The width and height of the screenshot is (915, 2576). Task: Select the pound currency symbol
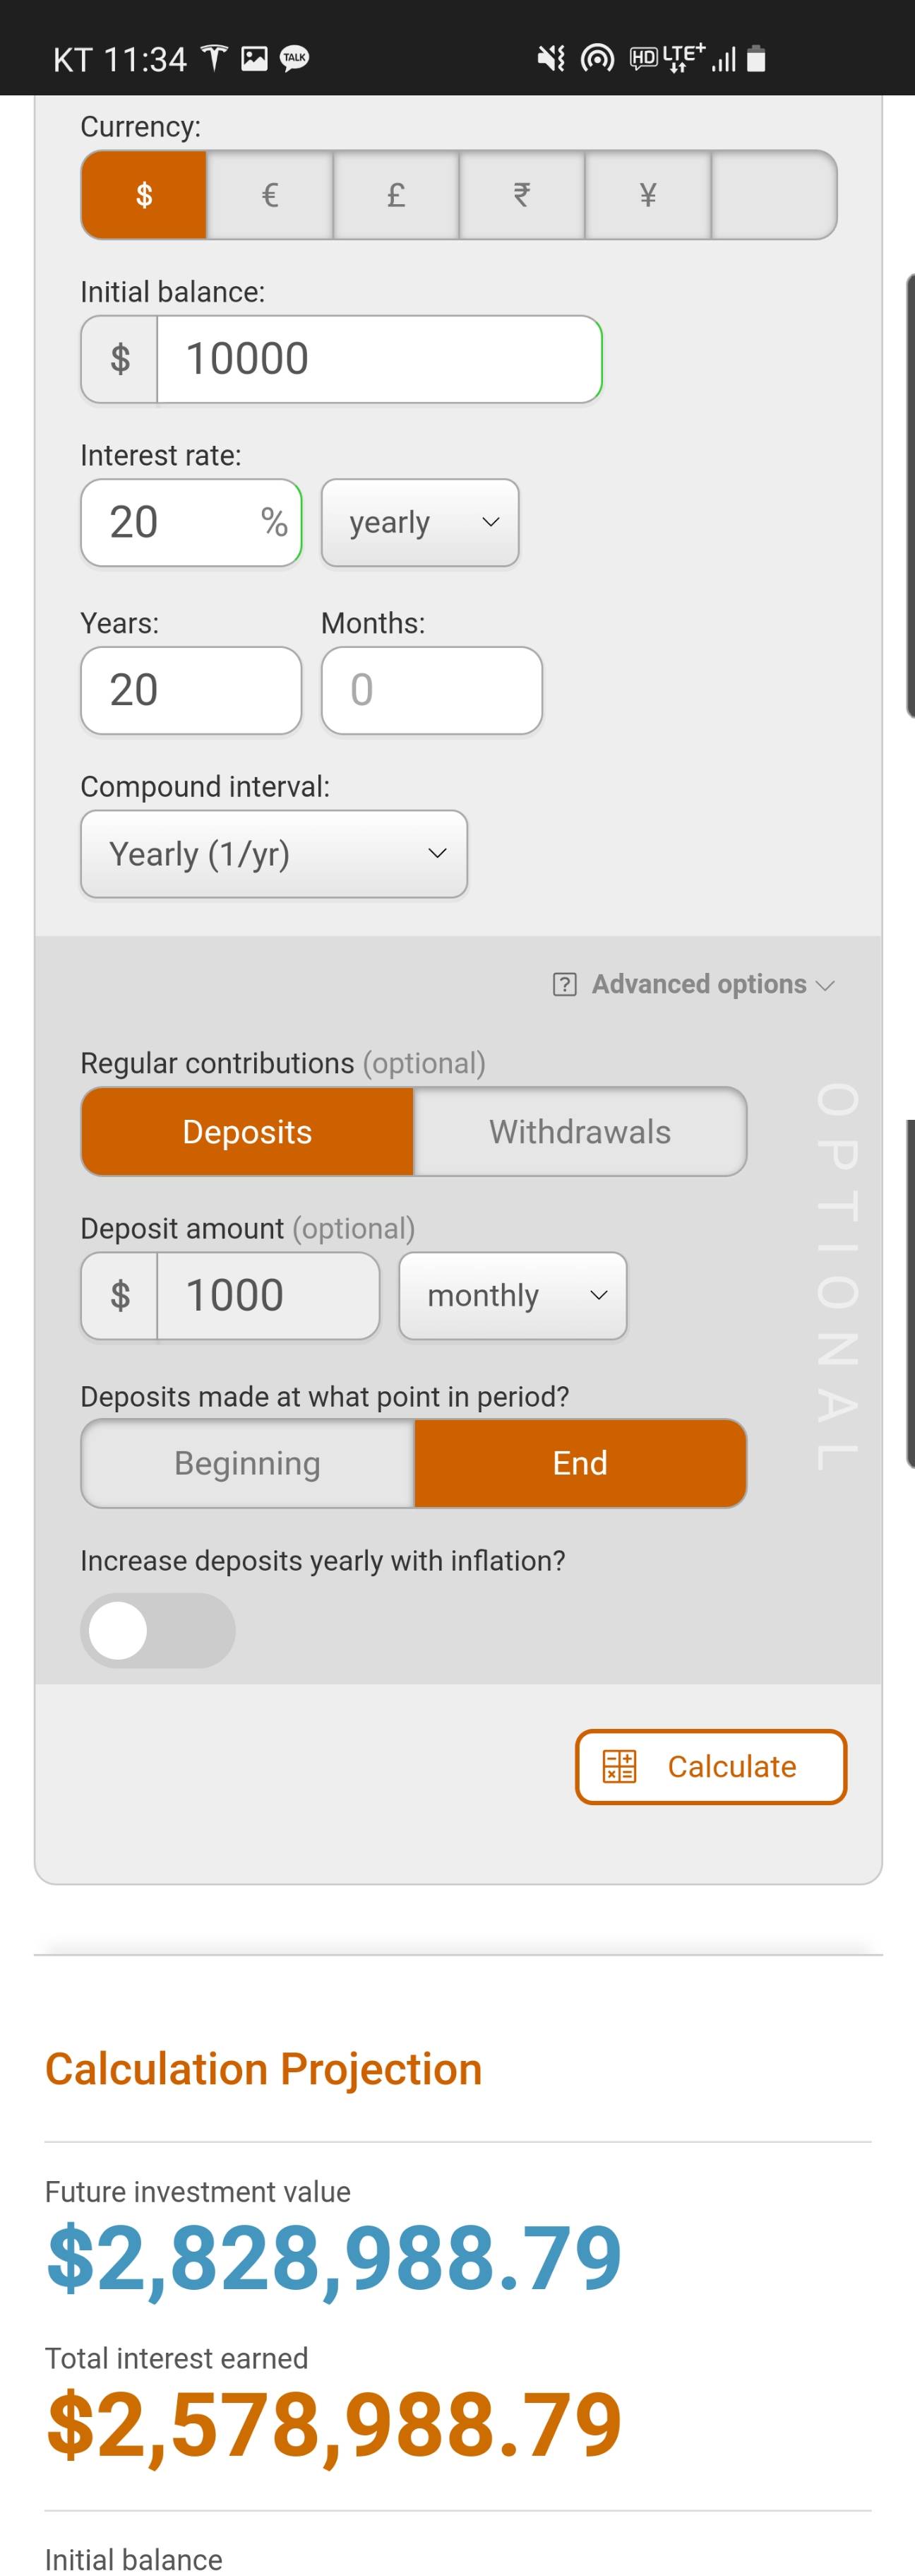tap(395, 195)
